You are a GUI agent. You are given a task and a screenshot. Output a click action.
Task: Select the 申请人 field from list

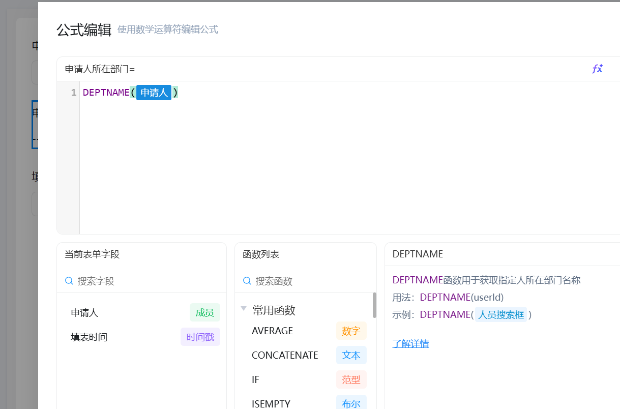84,313
